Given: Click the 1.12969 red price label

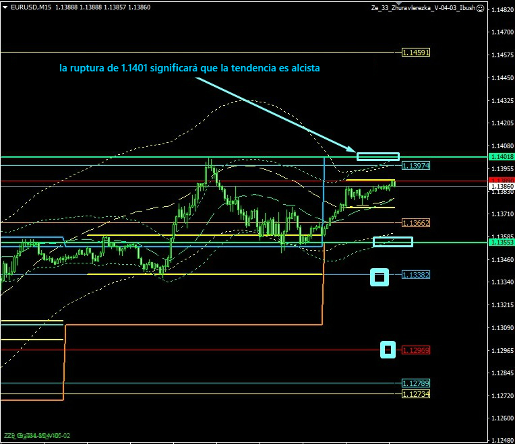Looking at the screenshot, I should coord(415,350).
